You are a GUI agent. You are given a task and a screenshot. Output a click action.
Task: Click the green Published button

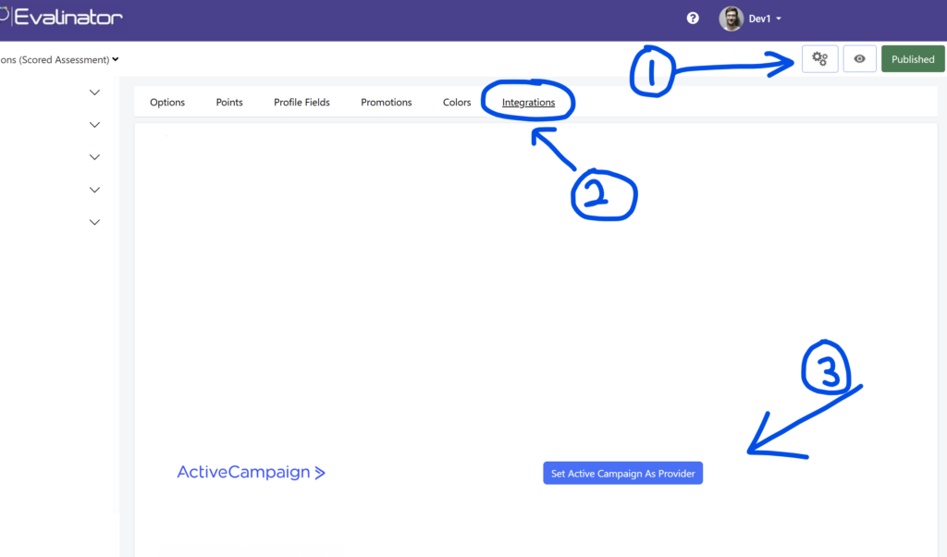pyautogui.click(x=913, y=59)
